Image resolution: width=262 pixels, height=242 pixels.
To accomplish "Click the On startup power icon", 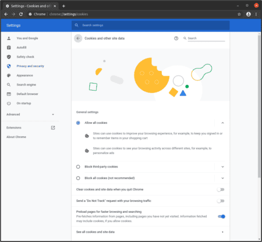I will [x=9, y=104].
